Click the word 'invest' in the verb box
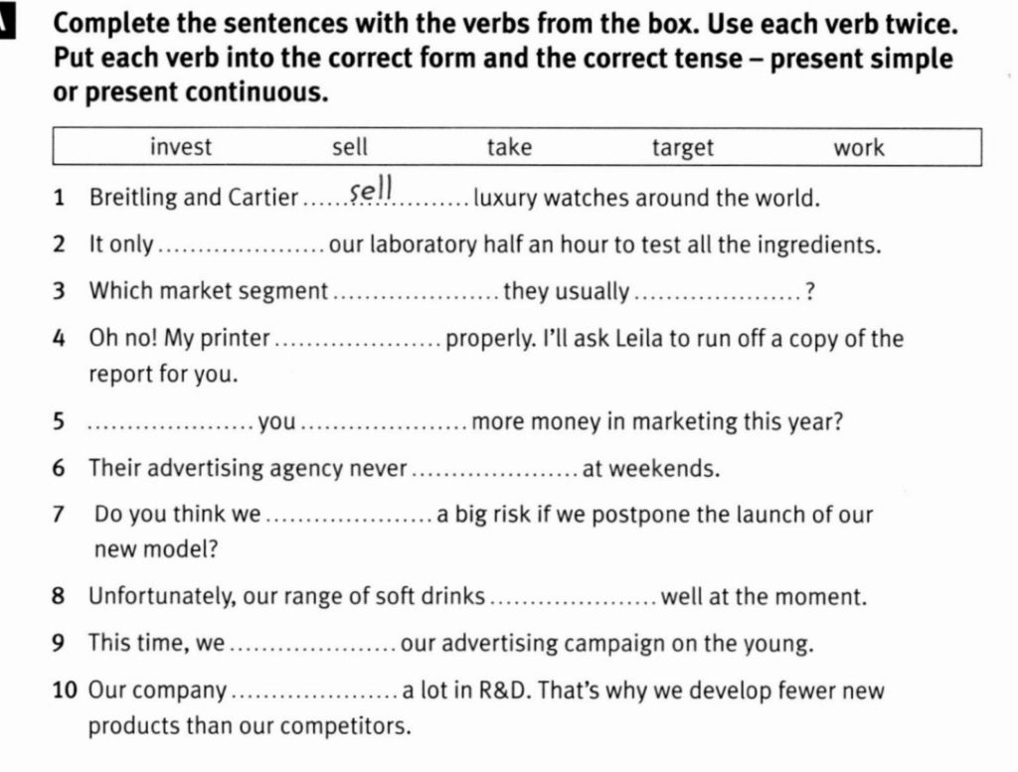Image resolution: width=1018 pixels, height=772 pixels. pos(181,147)
